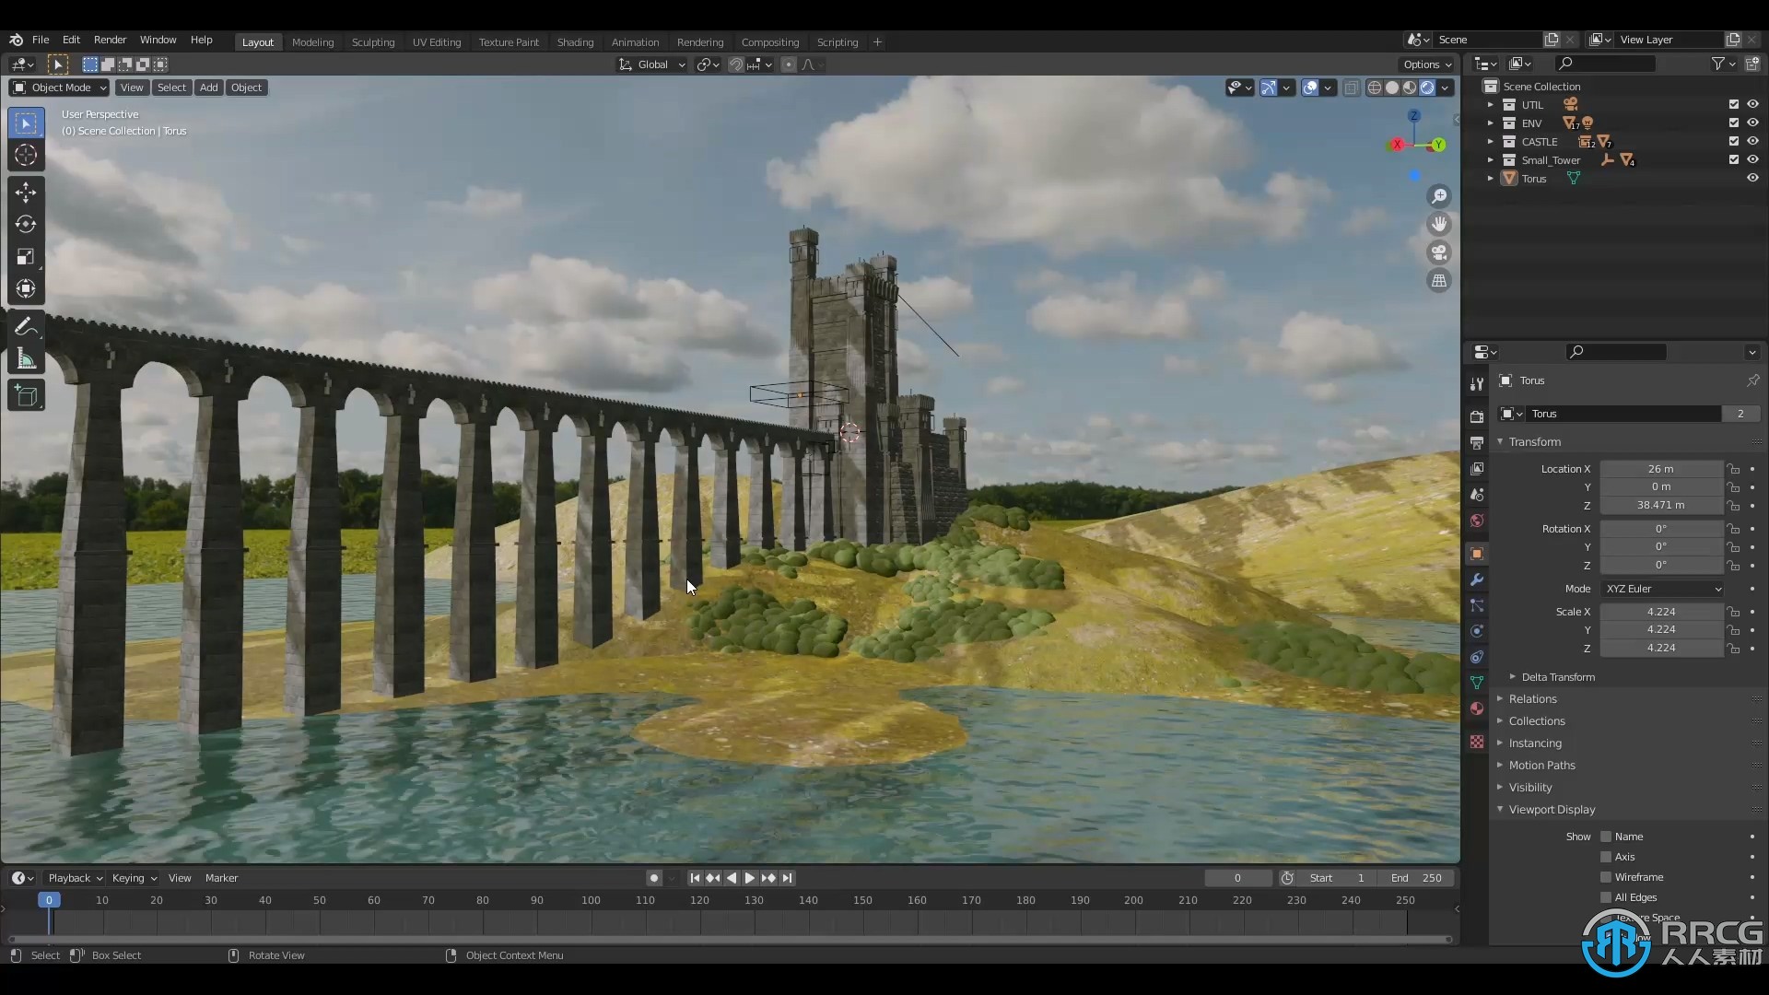This screenshot has height=995, width=1769.
Task: Open the Global orientation dropdown
Action: coord(652,64)
